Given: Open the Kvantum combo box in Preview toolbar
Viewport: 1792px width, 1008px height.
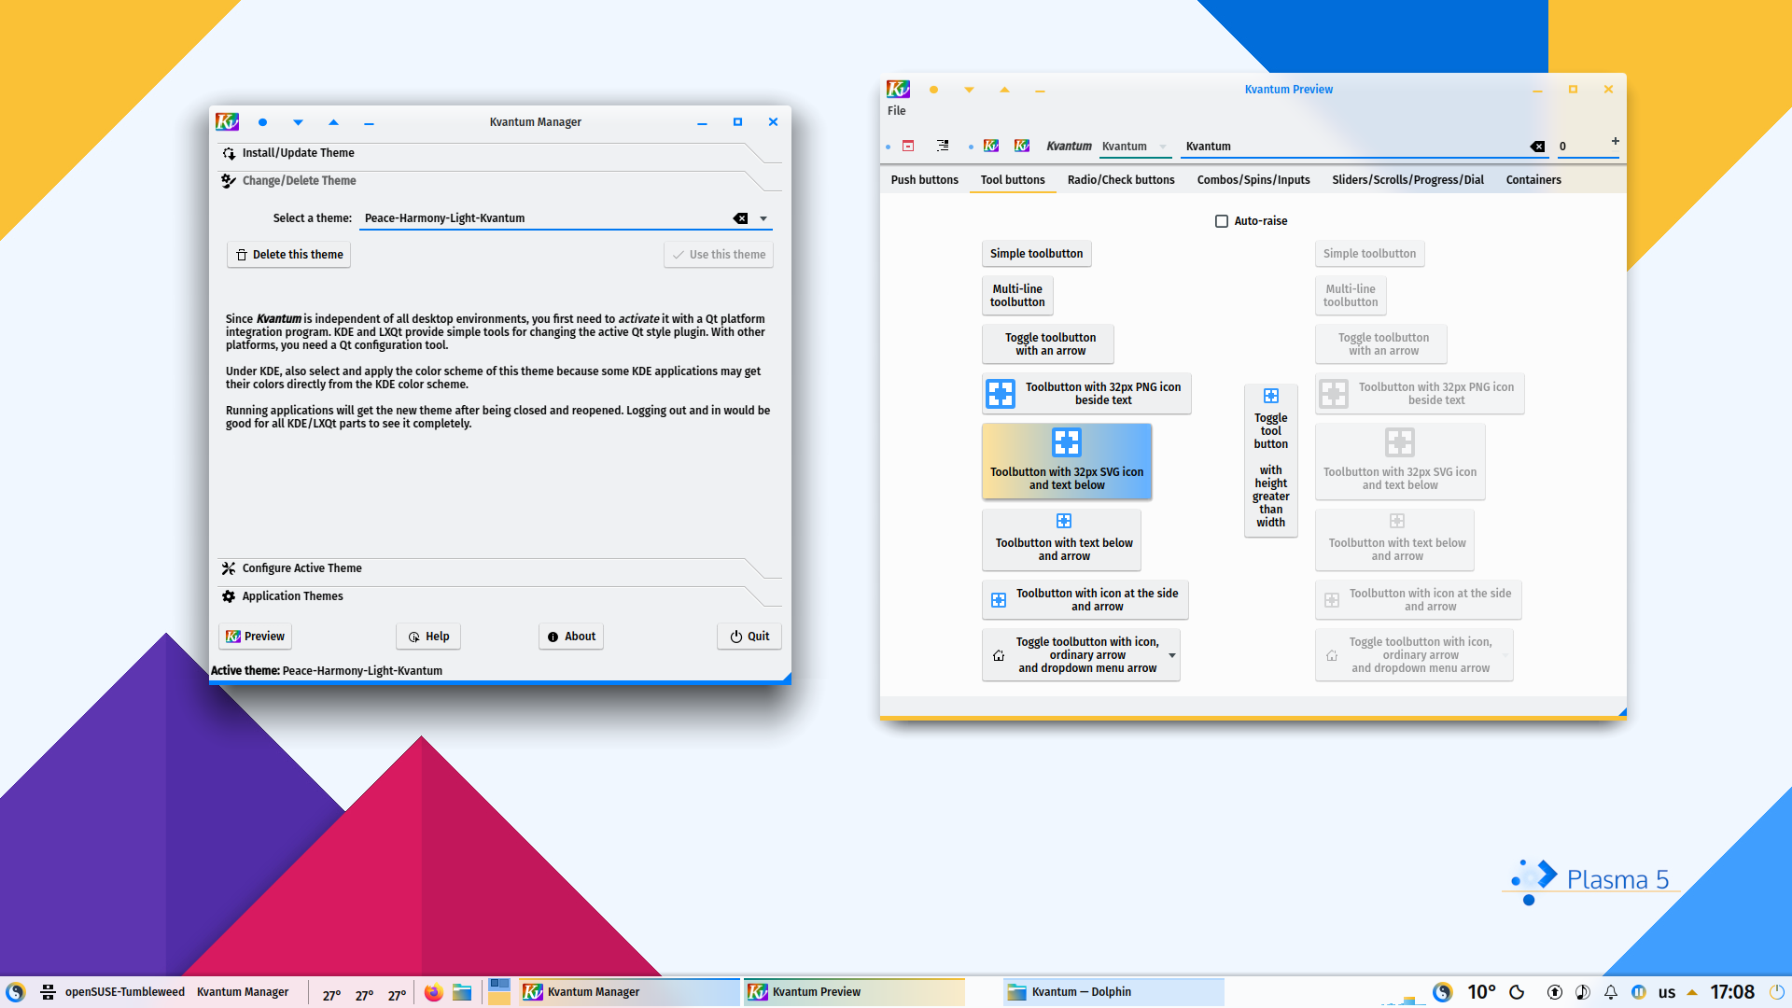Looking at the screenshot, I should pos(1134,147).
